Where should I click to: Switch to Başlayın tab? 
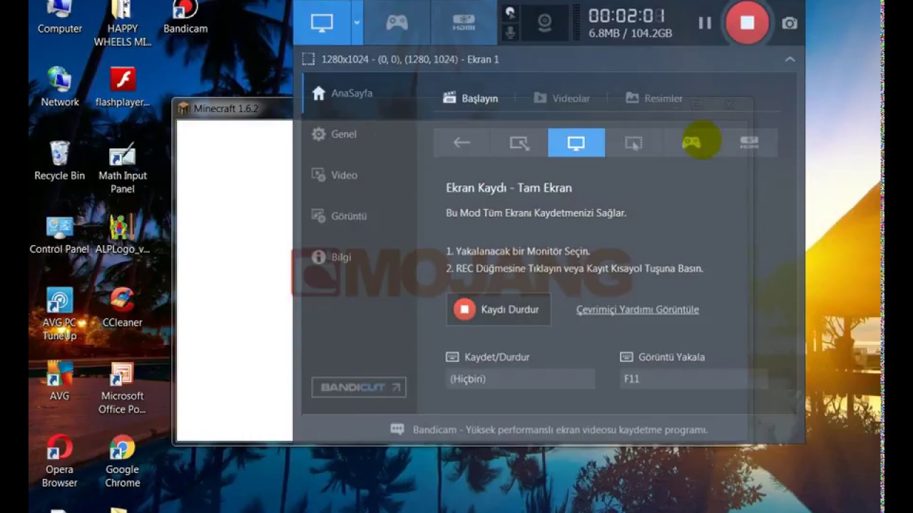point(471,98)
